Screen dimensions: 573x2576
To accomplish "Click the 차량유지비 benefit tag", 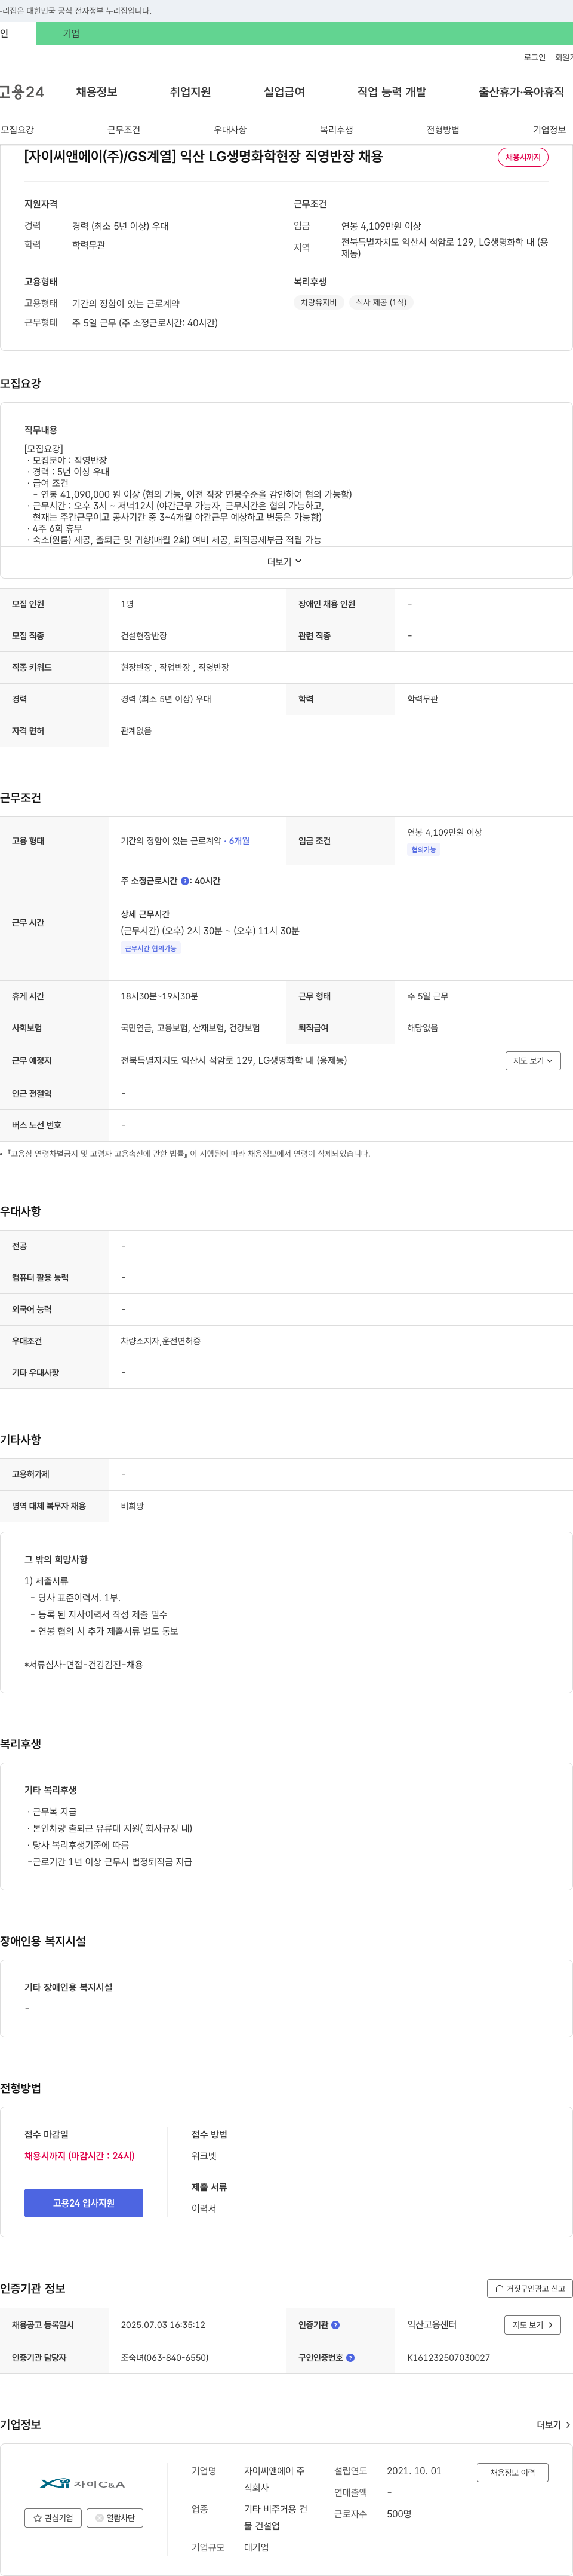I will click(319, 303).
